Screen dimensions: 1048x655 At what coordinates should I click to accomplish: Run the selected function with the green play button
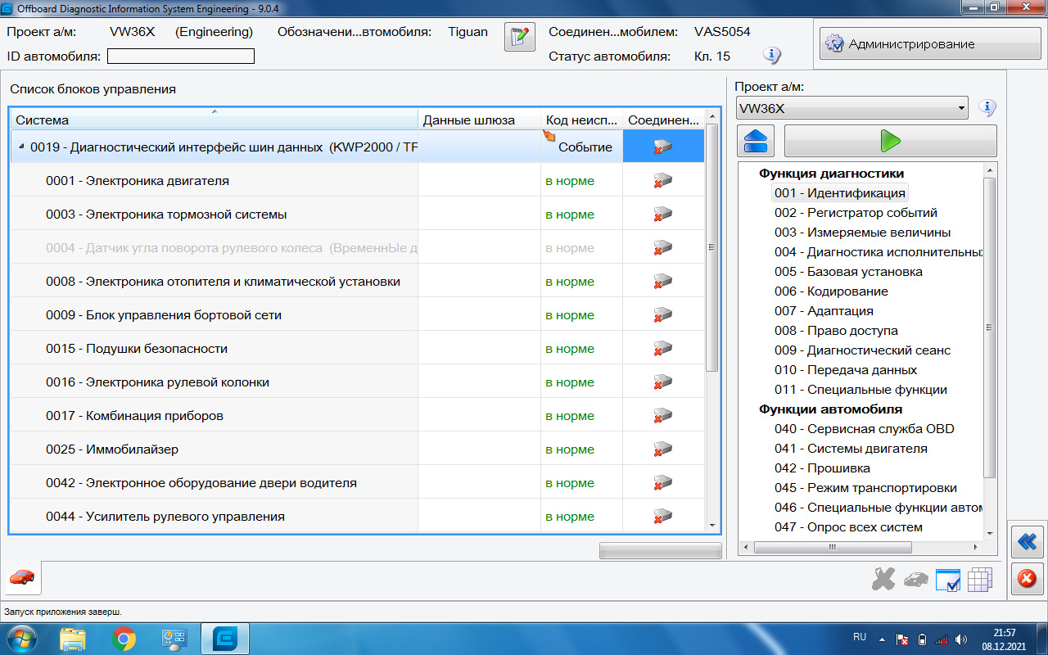(891, 141)
